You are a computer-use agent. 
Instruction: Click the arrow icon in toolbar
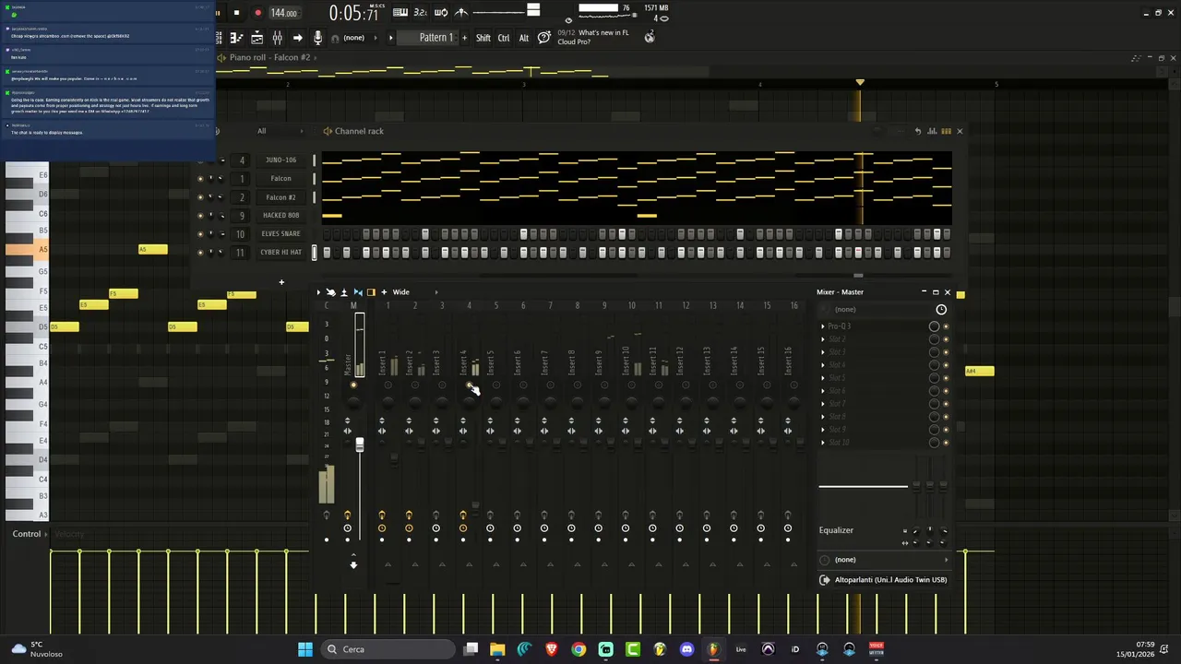coord(297,38)
